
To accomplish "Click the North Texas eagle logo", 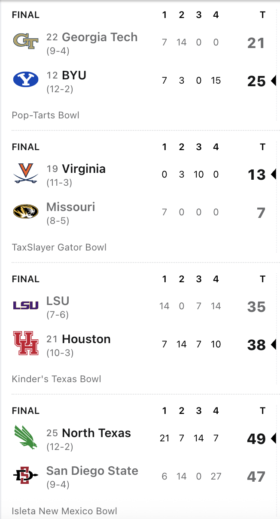I will pyautogui.click(x=26, y=437).
